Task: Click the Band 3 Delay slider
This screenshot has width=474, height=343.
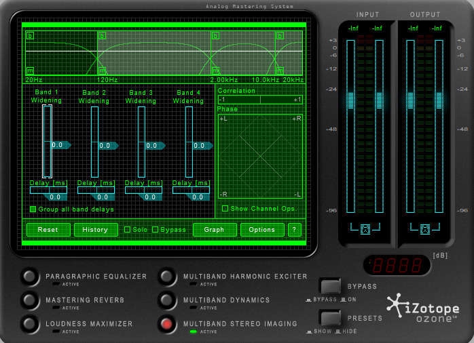Action: (143, 190)
